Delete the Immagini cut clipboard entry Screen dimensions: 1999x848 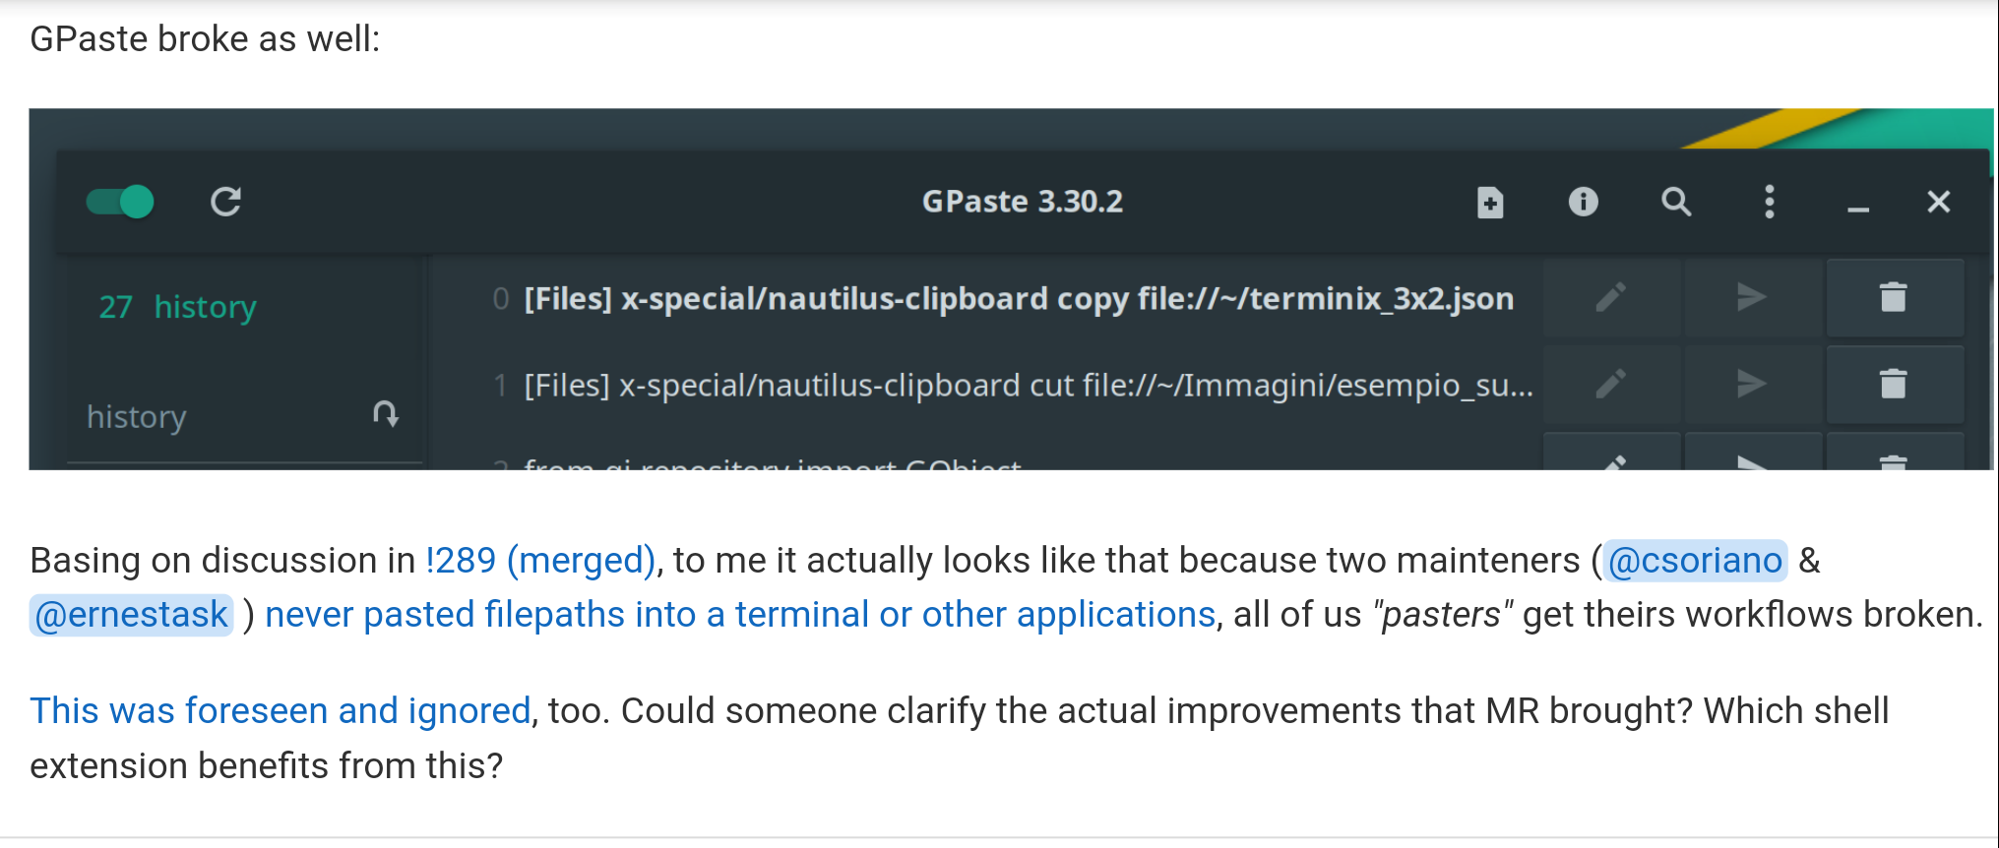(x=1894, y=384)
